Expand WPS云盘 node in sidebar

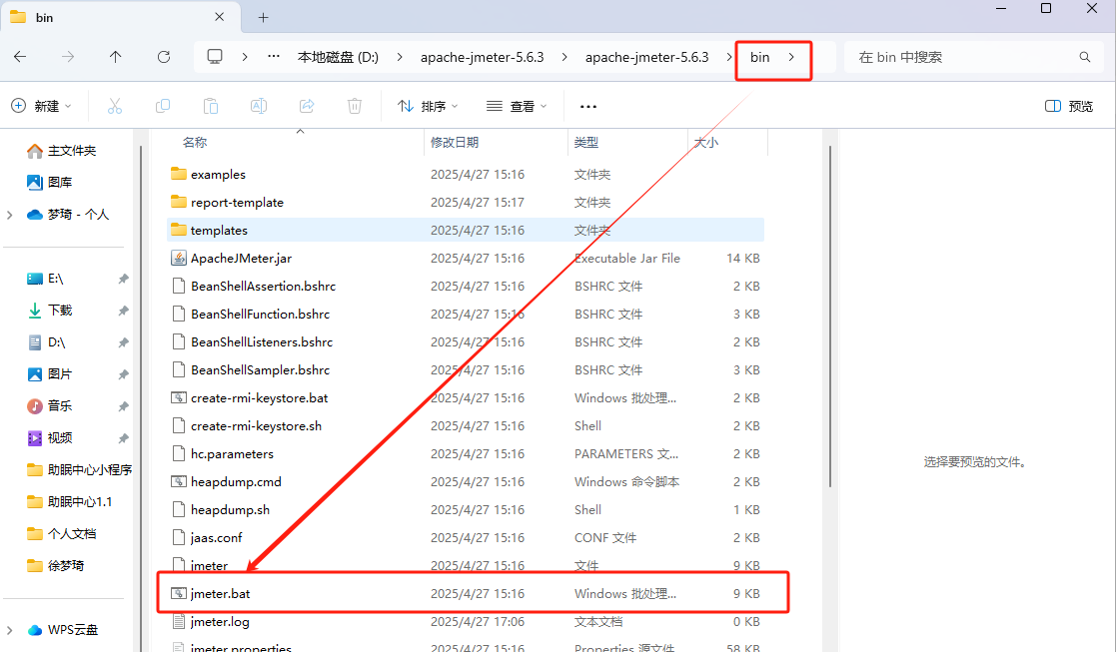click(9, 630)
